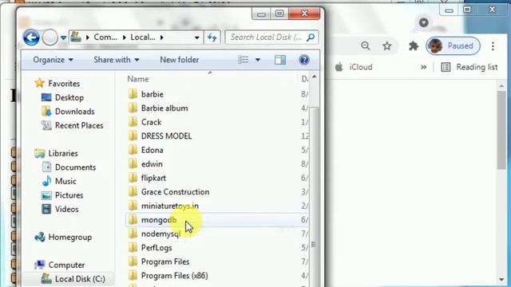Viewport: 511px width, 287px height.
Task: Select the PerfLogs folder
Action: [156, 248]
